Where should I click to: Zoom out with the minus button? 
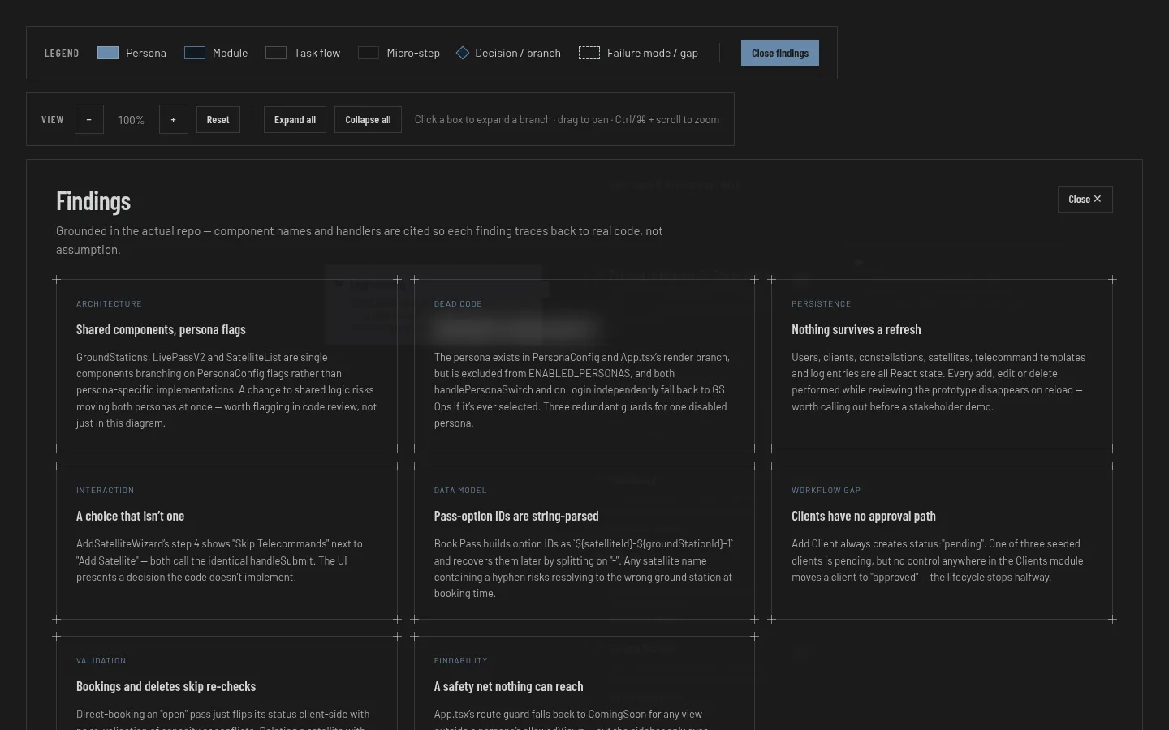pos(89,119)
